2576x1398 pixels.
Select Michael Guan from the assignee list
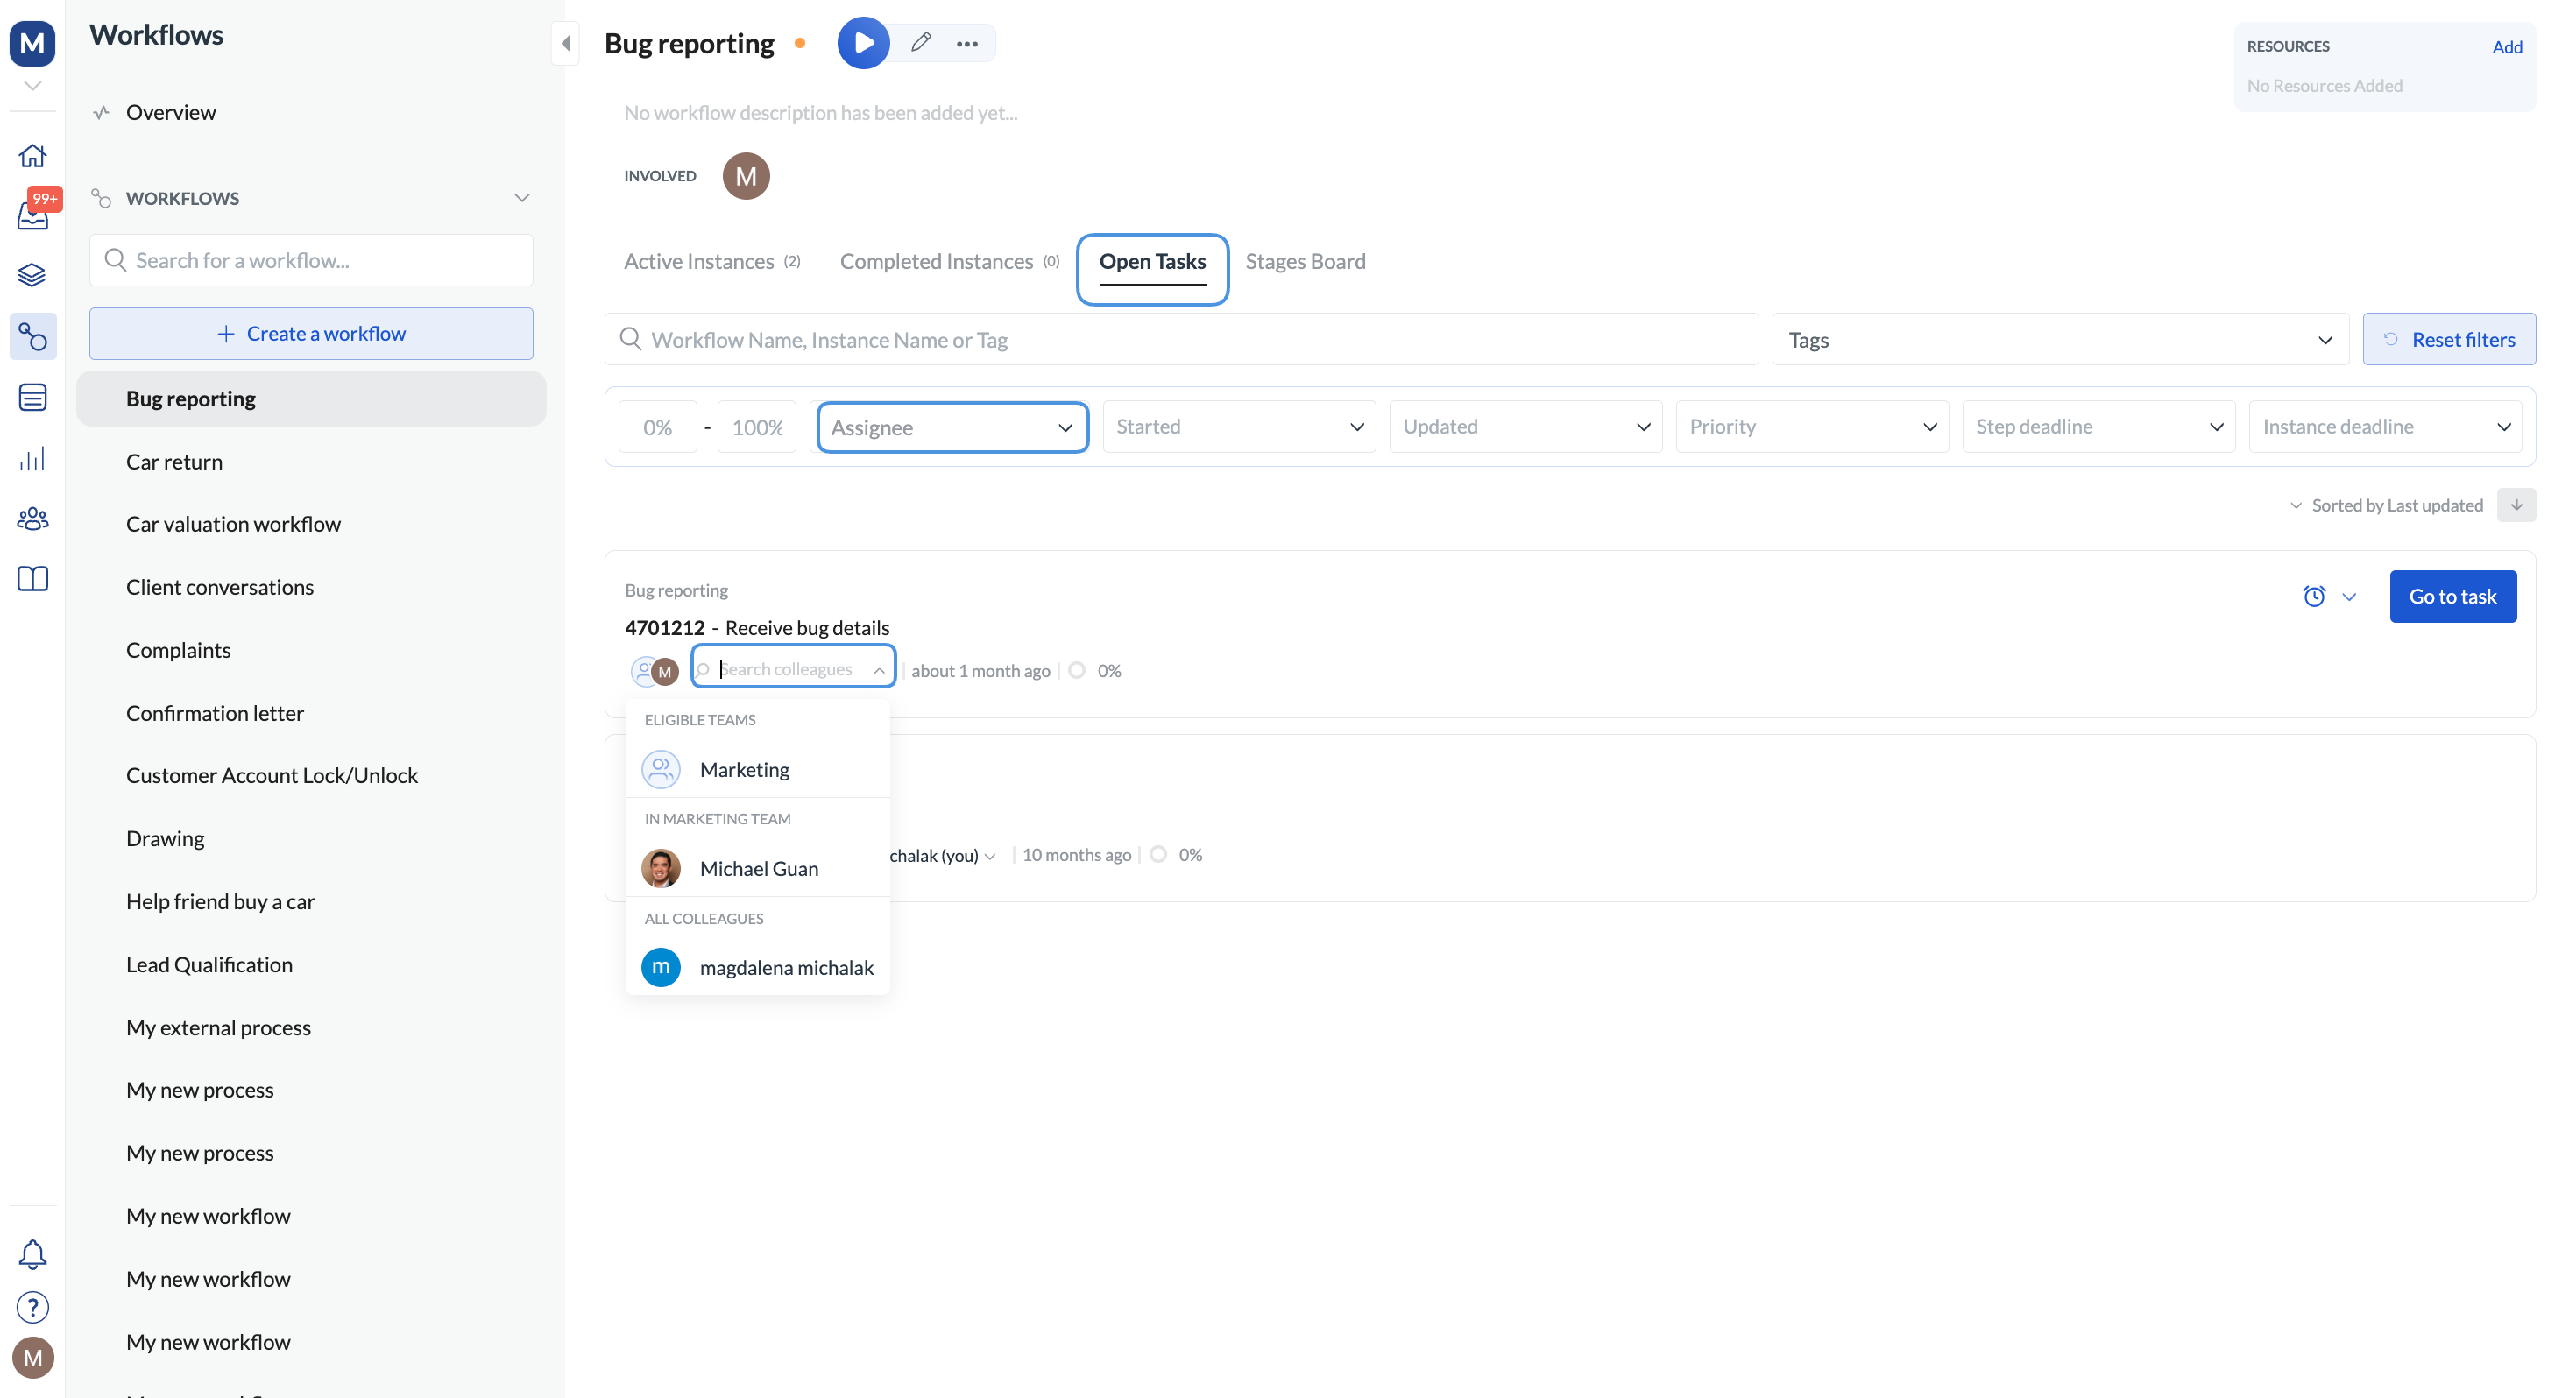click(760, 868)
